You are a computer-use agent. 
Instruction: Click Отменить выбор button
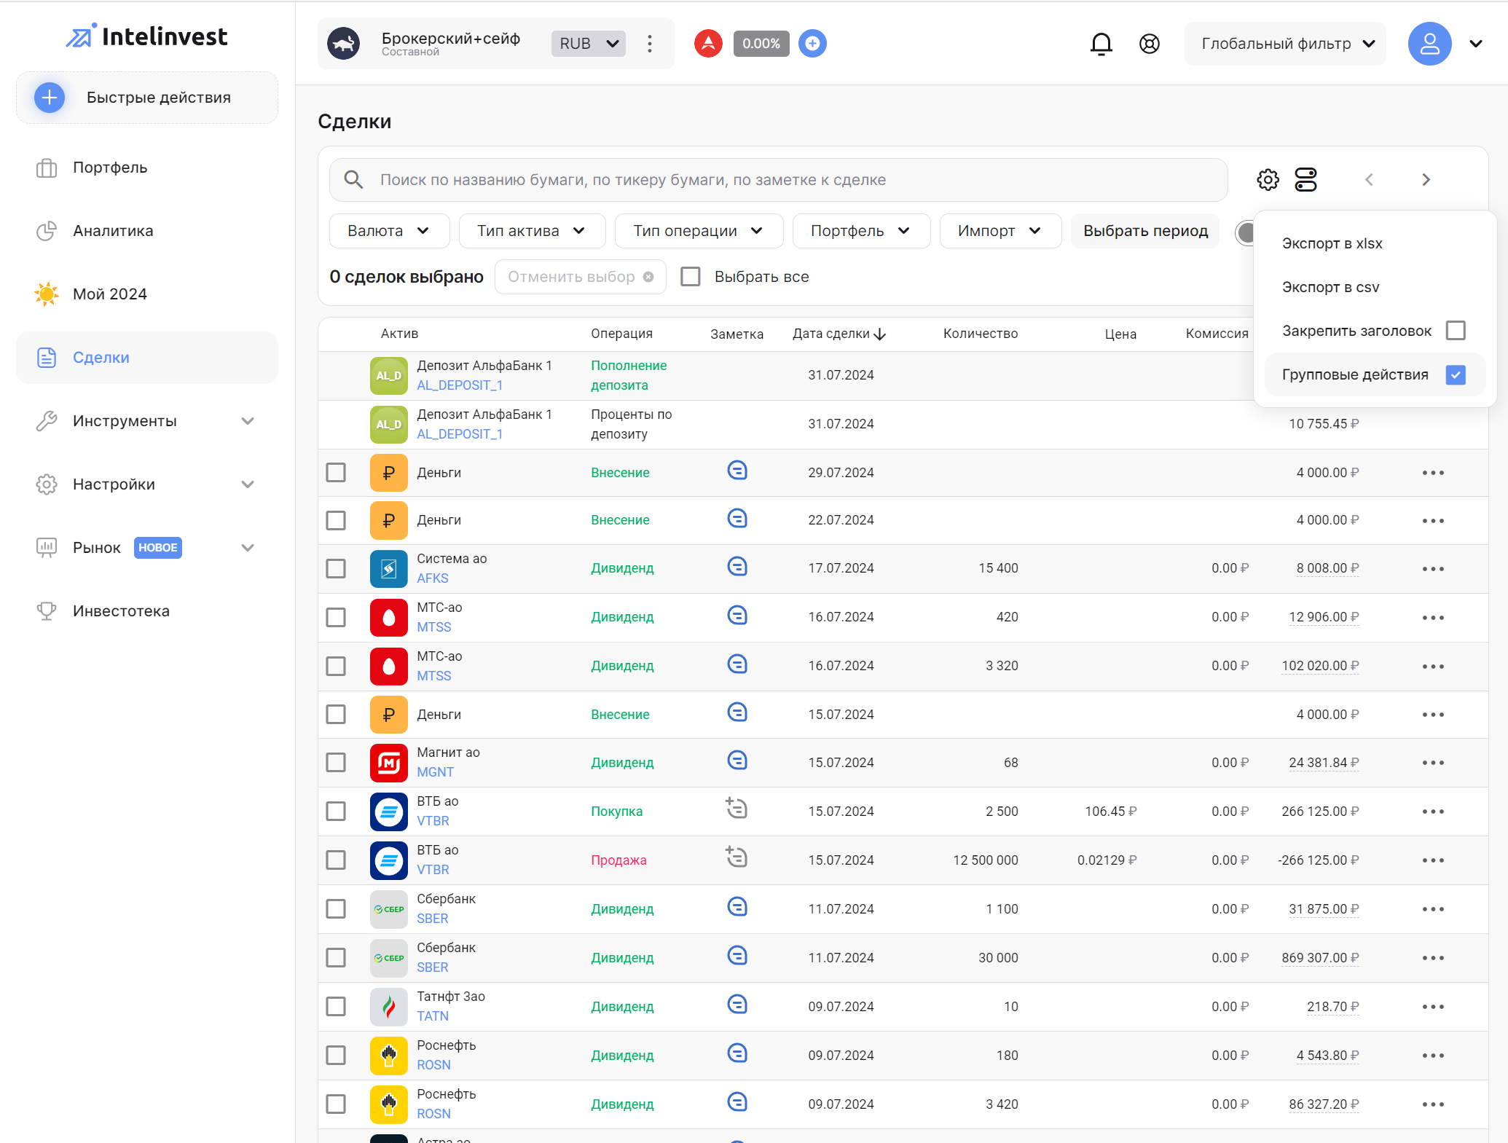581,277
